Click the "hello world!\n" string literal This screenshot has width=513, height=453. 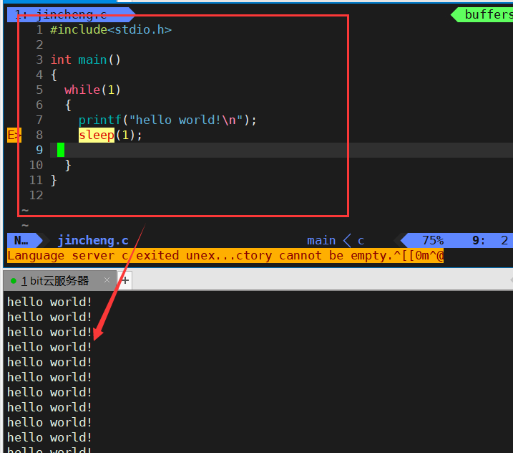tap(186, 120)
